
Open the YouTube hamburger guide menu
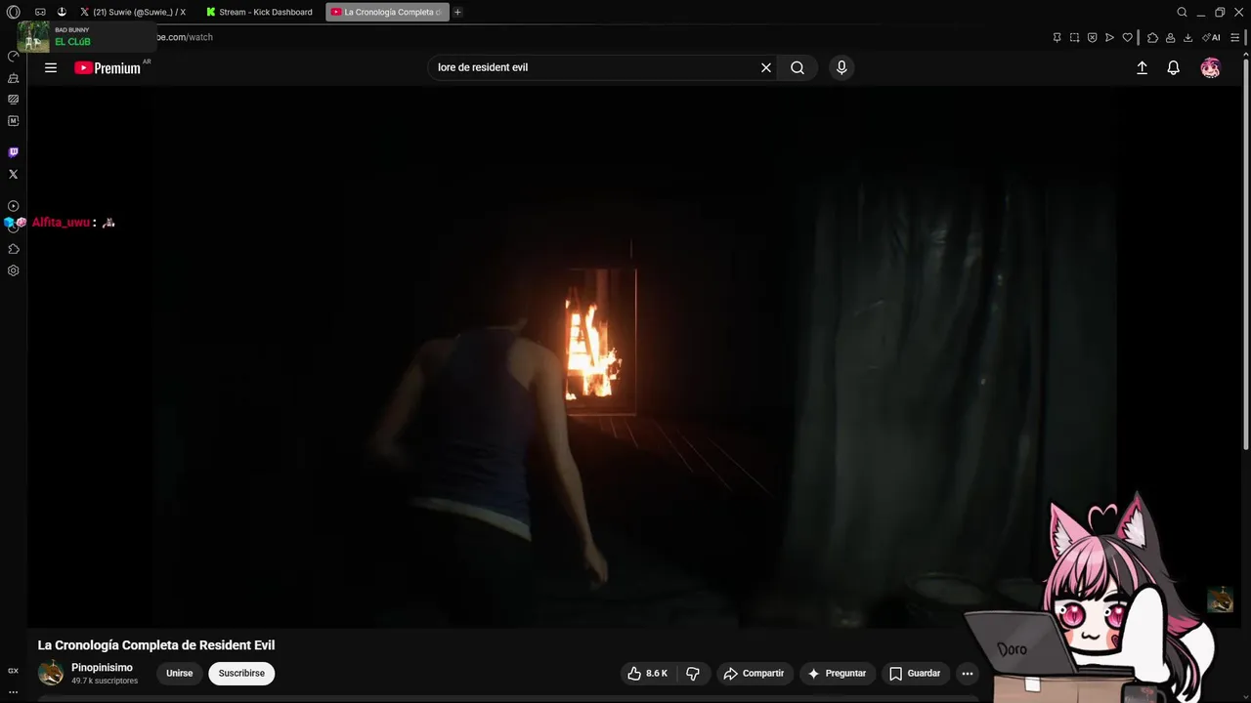point(51,67)
